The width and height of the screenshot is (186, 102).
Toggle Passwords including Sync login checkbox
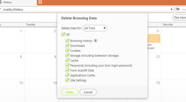[x=67, y=66]
